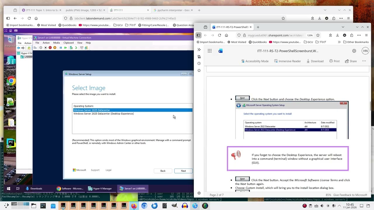Open GCU bookmark folder in front browser
The image size is (374, 210).
pos(308,42)
